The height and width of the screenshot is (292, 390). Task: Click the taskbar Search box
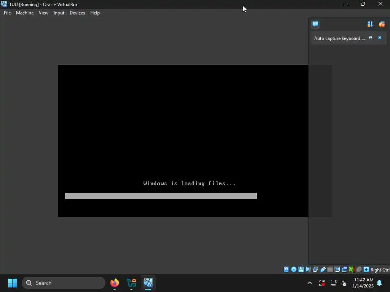[64, 283]
